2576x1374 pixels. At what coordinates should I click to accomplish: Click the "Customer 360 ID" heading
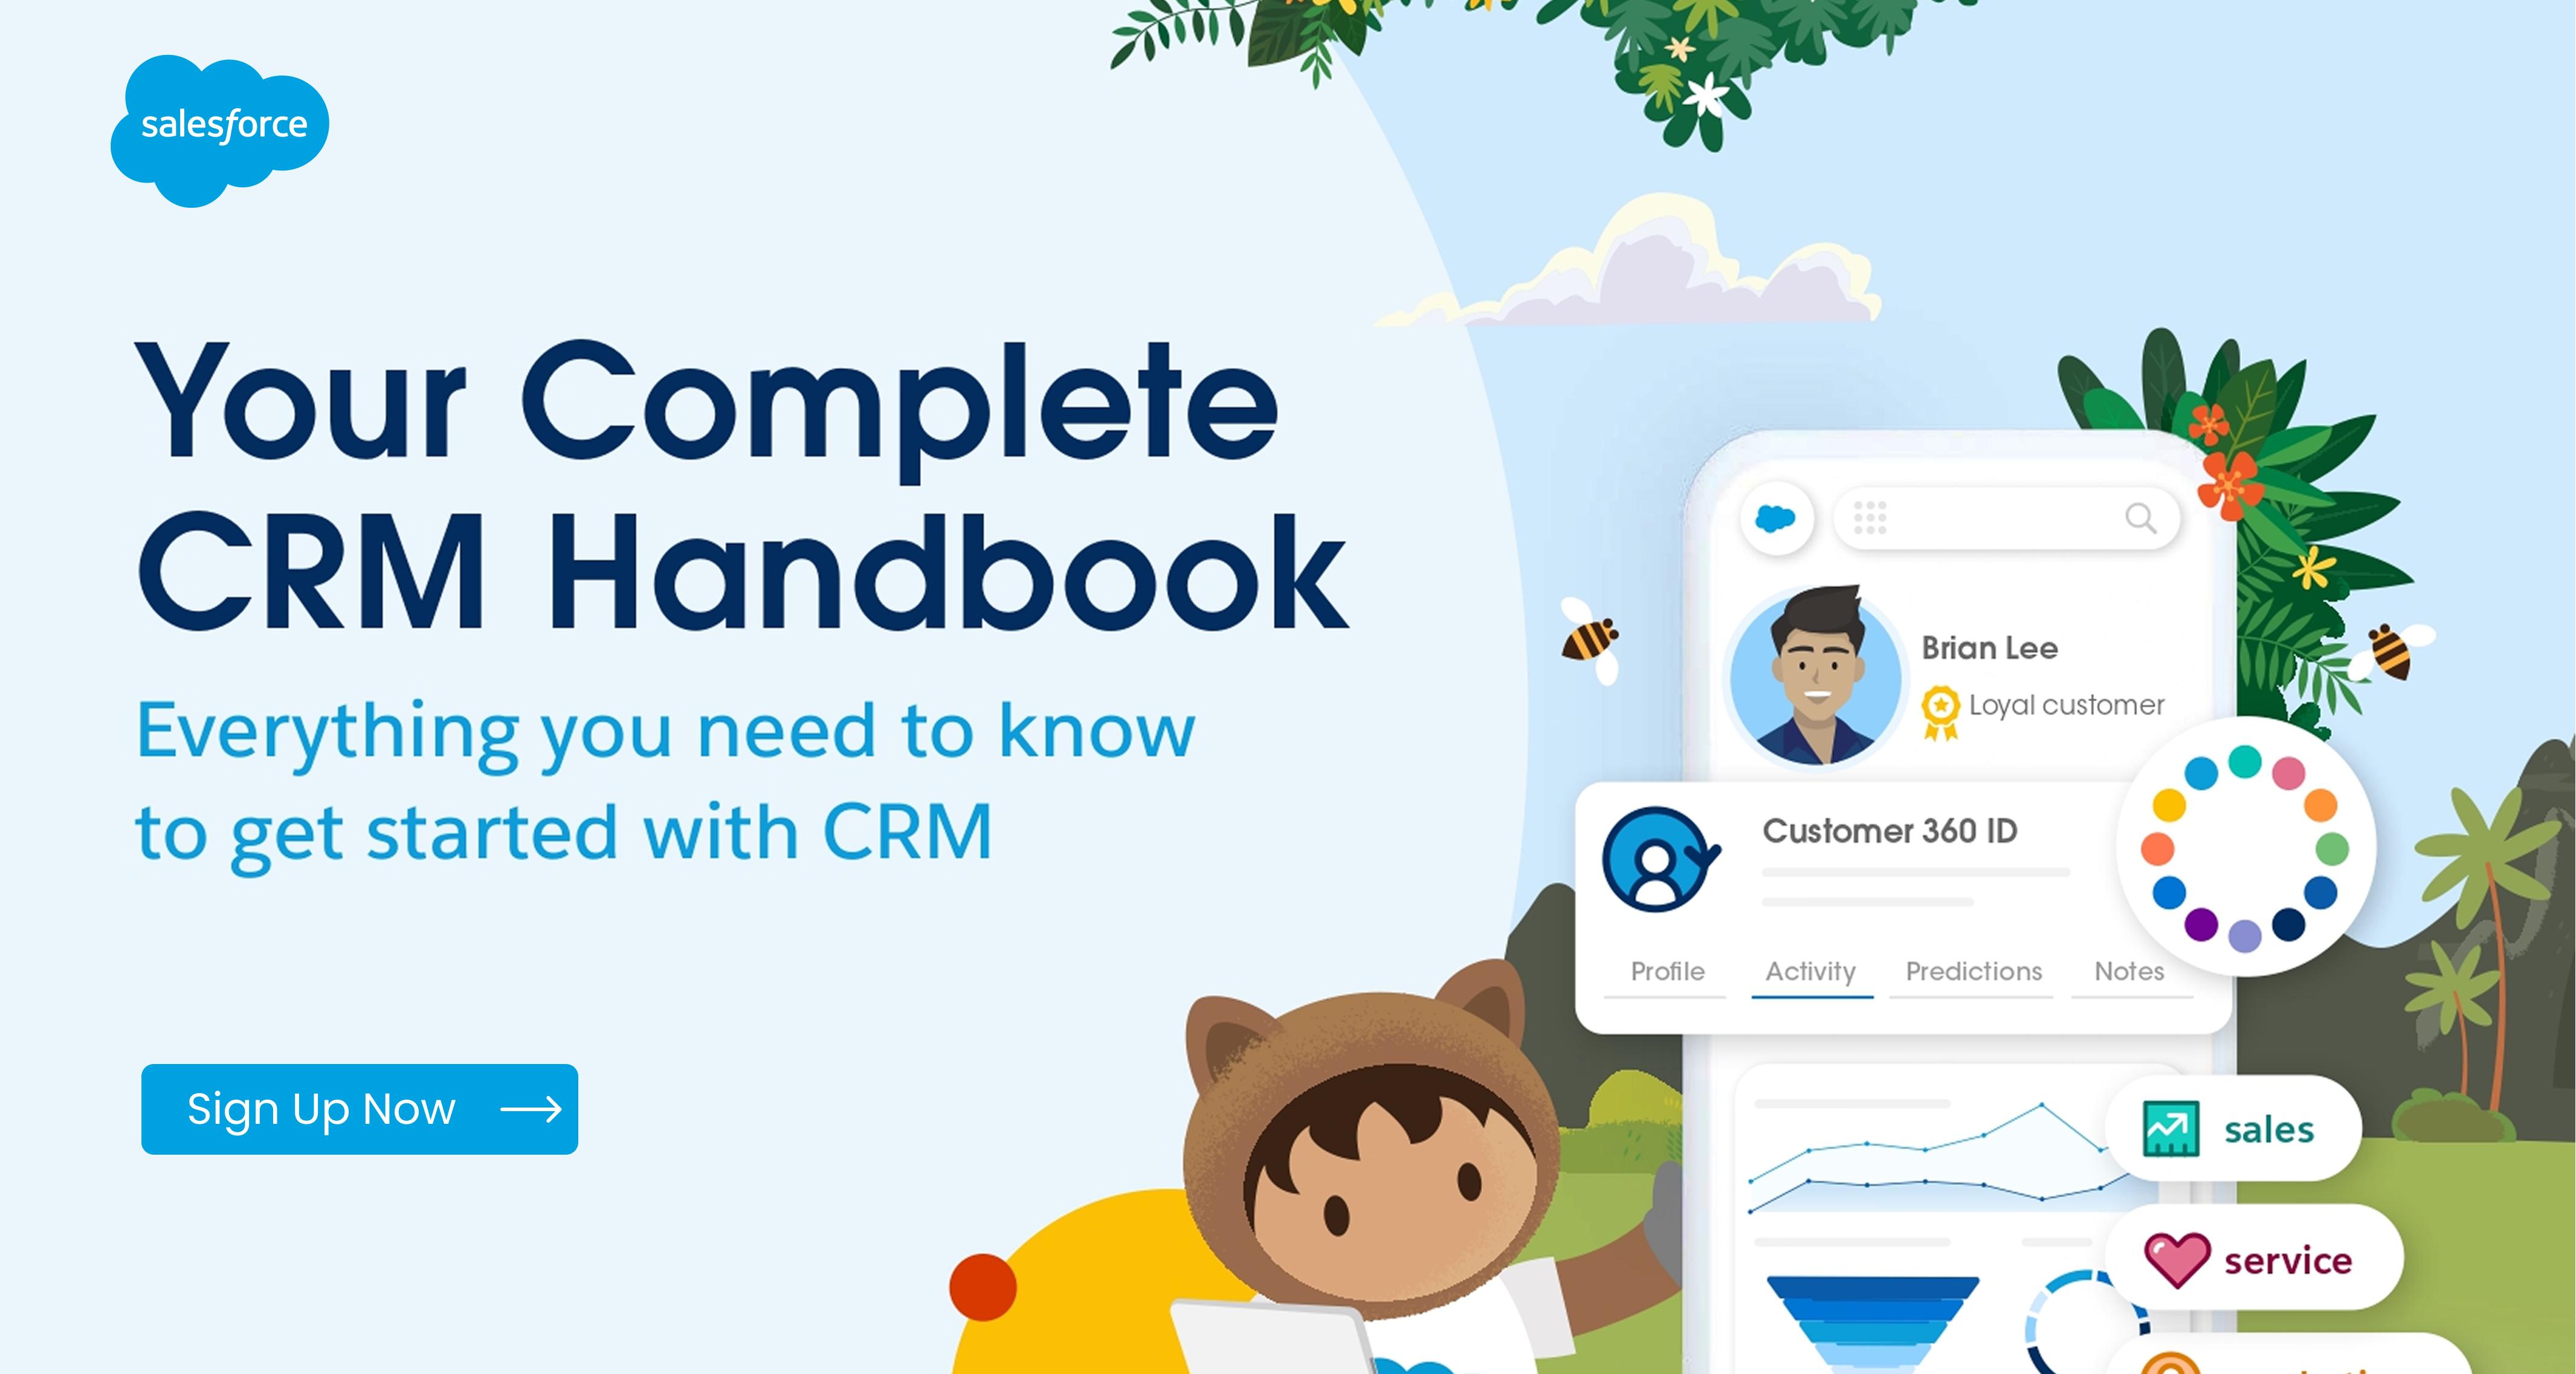[x=1890, y=831]
